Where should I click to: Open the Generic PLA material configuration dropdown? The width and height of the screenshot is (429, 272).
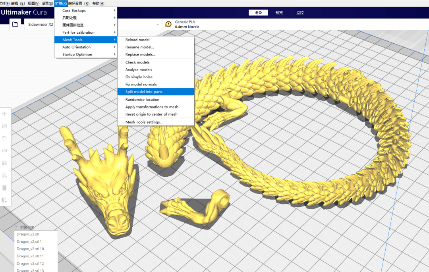(x=187, y=24)
